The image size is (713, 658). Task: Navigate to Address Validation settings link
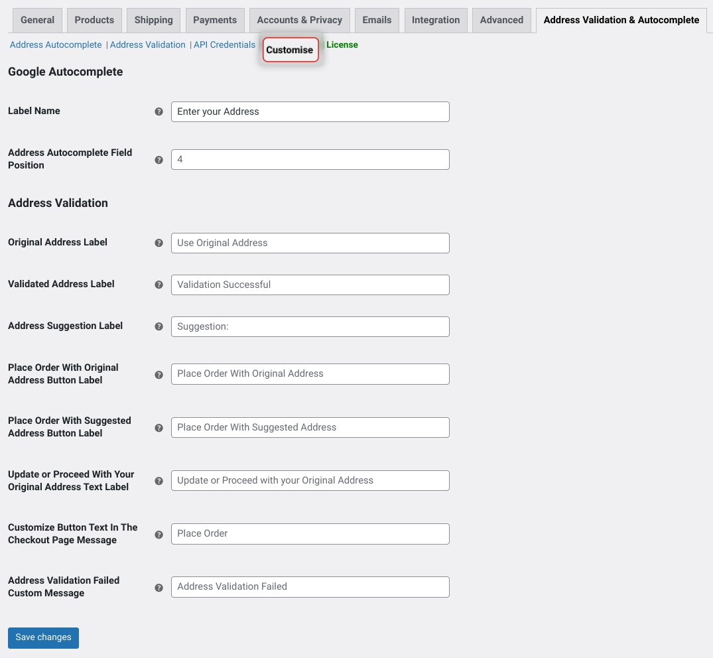(147, 44)
